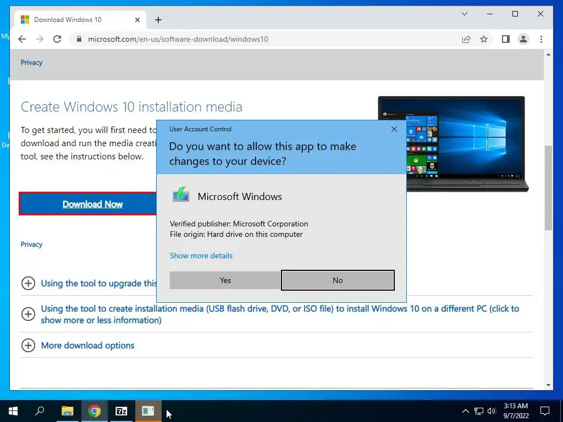This screenshot has width=563, height=422.
Task: Click the site lock icon
Action: point(79,39)
